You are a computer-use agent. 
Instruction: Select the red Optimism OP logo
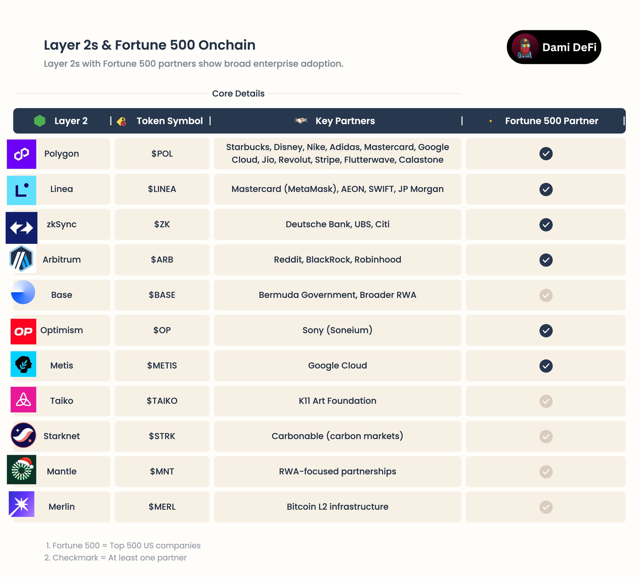click(x=23, y=331)
